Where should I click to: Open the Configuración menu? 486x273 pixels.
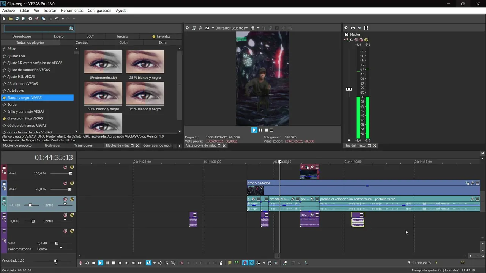(x=99, y=11)
